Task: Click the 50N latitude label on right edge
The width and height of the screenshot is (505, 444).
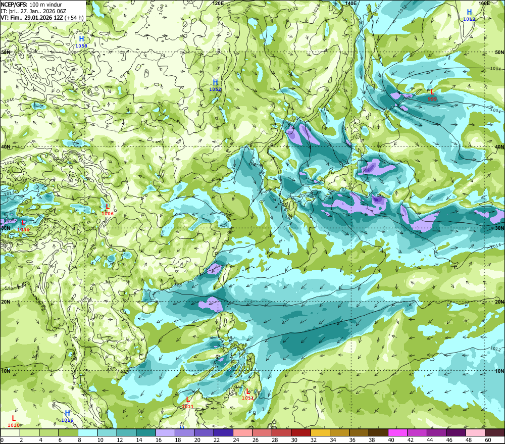Action: 499,52
